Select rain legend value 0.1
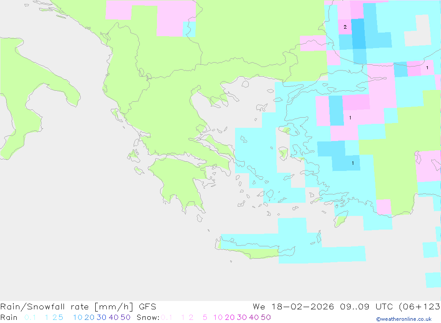 [x=30, y=317]
